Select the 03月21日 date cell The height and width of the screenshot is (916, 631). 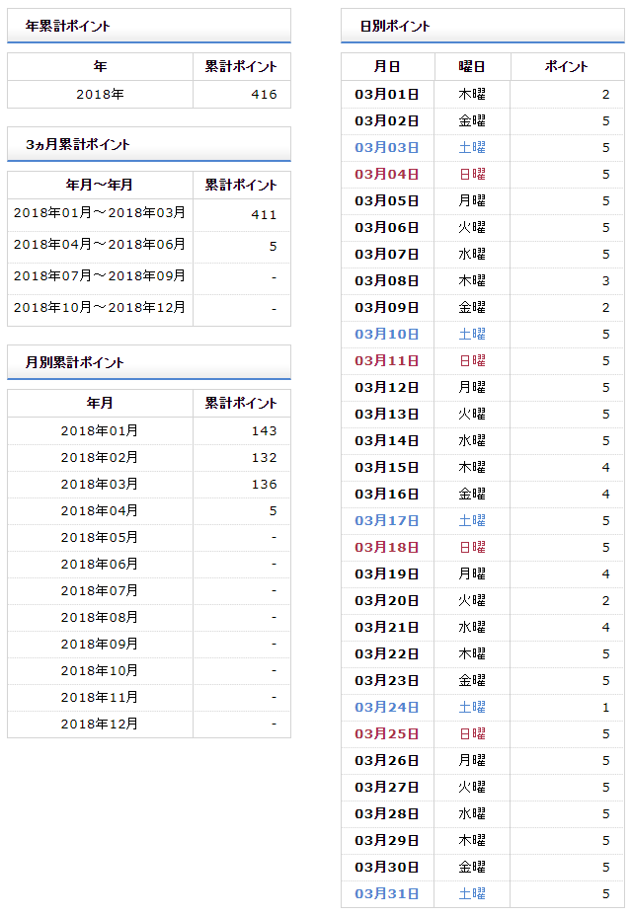pos(387,628)
